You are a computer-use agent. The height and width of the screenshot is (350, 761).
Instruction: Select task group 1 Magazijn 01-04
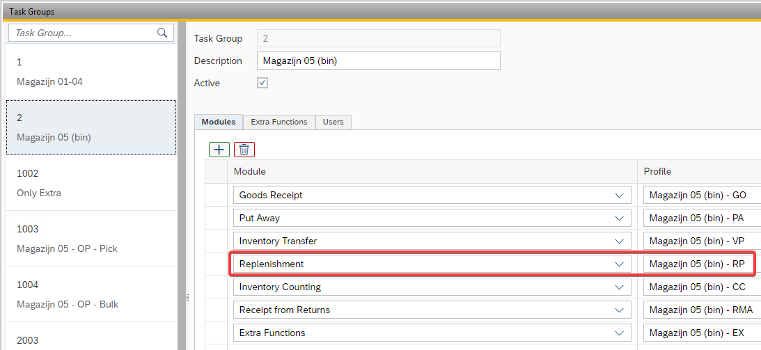[91, 72]
